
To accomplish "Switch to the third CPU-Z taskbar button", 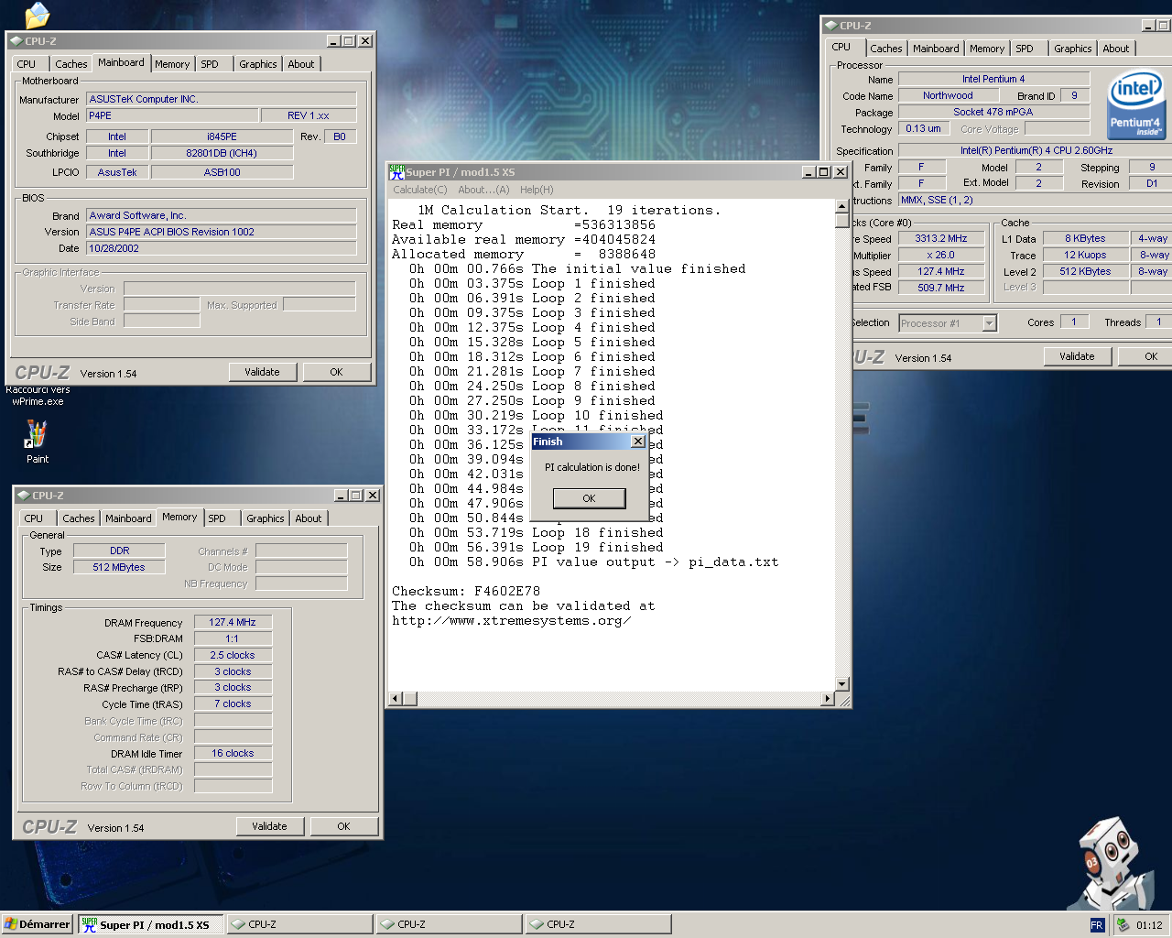I will [598, 924].
